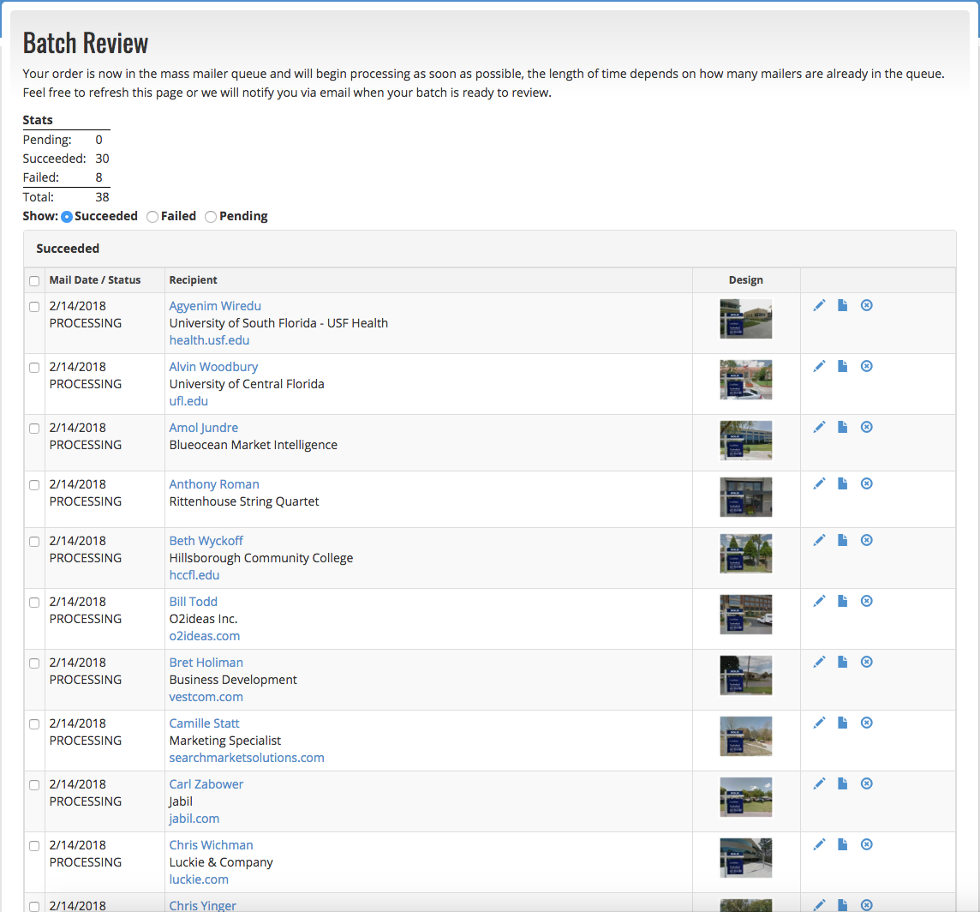Remove Amol Jundre using the circled X icon

pos(866,427)
